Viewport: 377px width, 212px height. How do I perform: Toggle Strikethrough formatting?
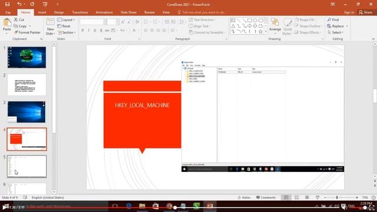click(107, 30)
